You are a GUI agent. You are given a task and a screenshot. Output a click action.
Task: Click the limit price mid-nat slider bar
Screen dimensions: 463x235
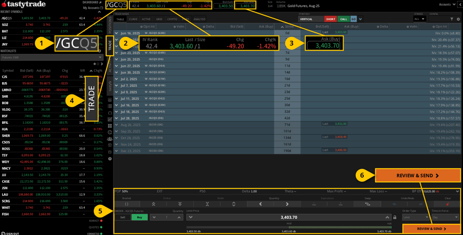(289, 227)
